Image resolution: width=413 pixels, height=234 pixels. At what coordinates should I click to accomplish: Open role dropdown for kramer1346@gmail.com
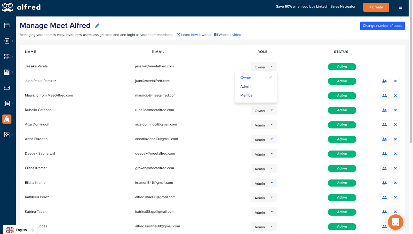coord(264,183)
